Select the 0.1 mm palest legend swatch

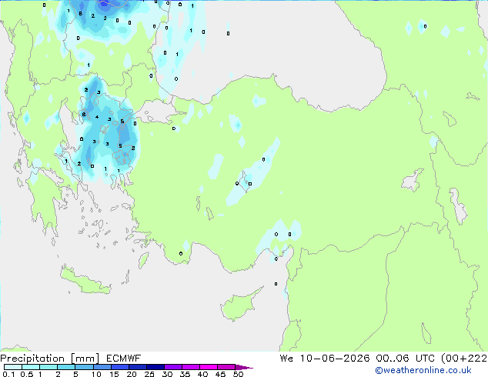coord(13,367)
